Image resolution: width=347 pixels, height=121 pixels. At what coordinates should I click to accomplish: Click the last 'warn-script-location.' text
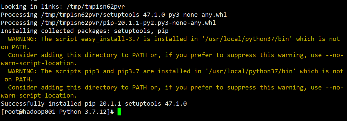coord(39,95)
